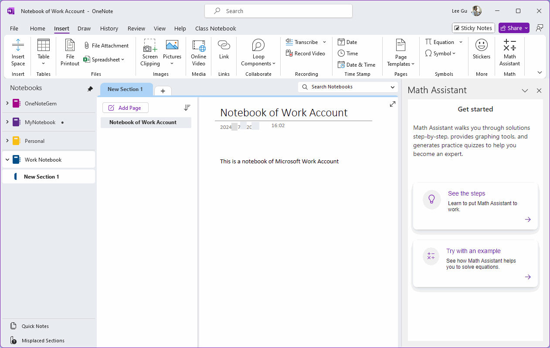This screenshot has width=550, height=348.
Task: Start a Screen Clipping
Action: point(150,52)
